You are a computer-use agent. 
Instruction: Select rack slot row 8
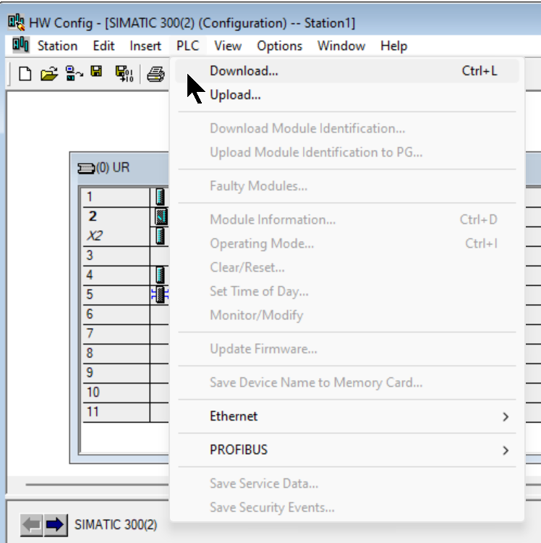pos(126,353)
